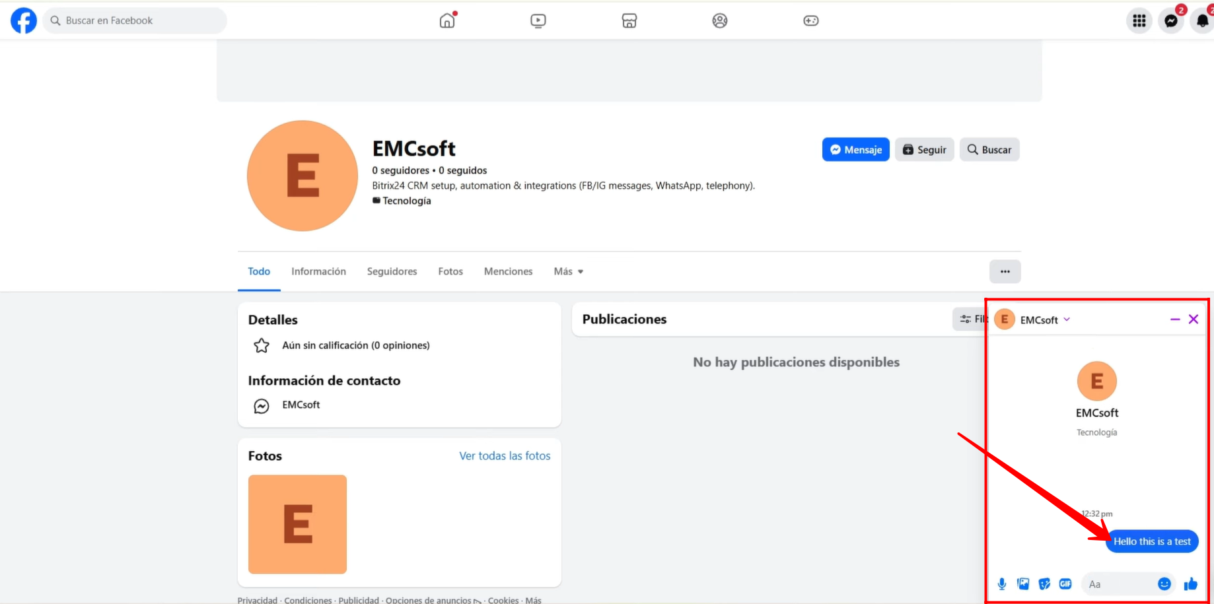Send a thumbs-up like in chat
1214x604 pixels.
click(1191, 584)
